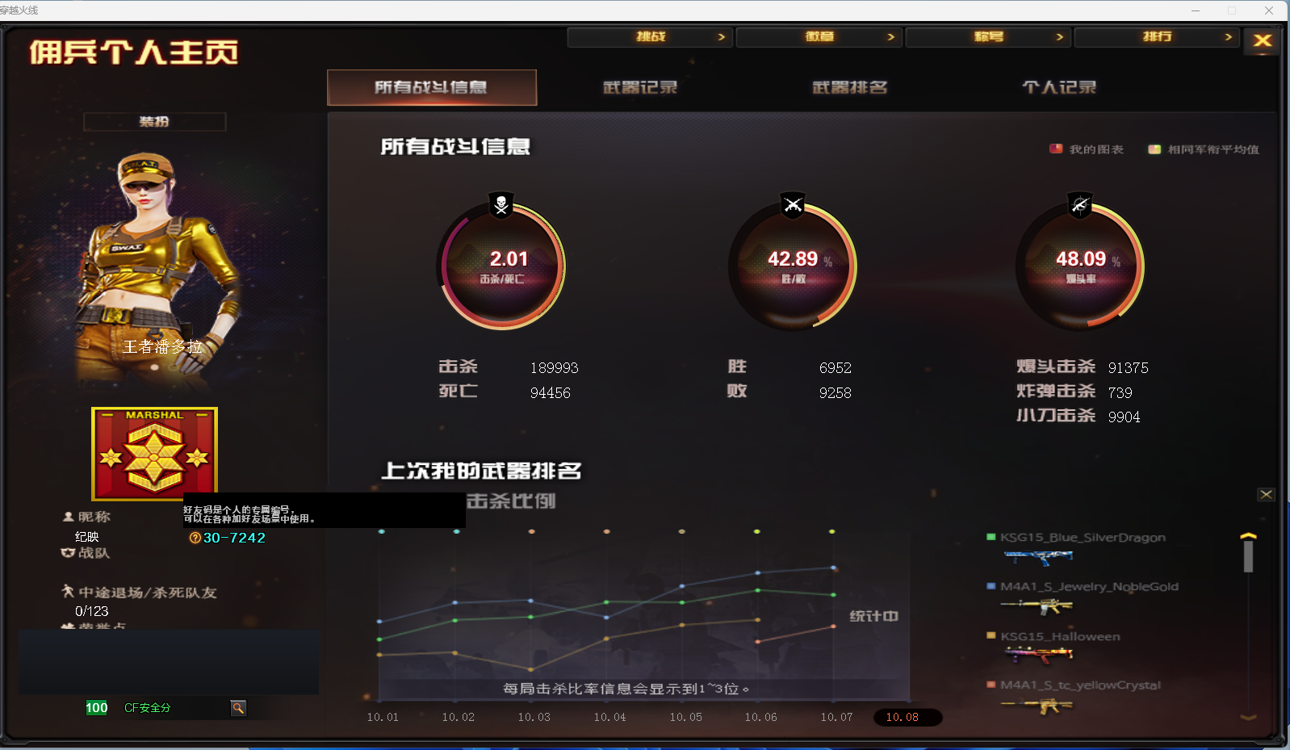Open the 个人记录 tab
Screen dimensions: 1290x750
click(x=1059, y=87)
